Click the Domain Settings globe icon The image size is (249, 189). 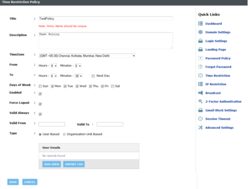coord(200,32)
